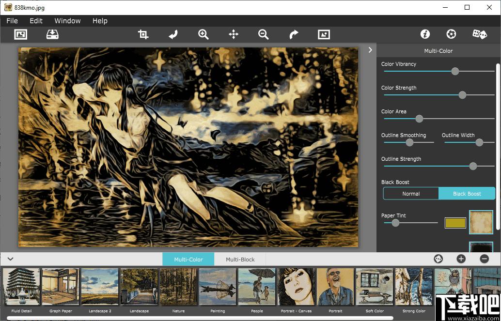This screenshot has width=501, height=321.
Task: Zoom out with the magnifier minus icon
Action: tap(264, 34)
